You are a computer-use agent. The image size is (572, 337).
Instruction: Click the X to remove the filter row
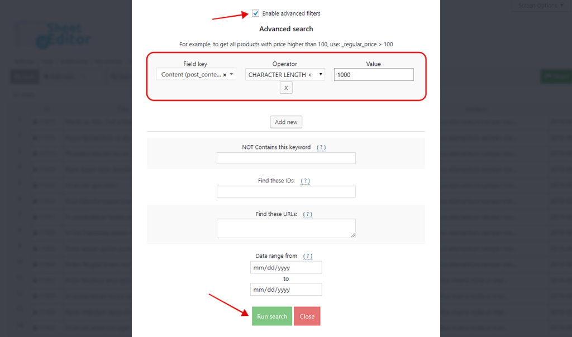tap(286, 88)
